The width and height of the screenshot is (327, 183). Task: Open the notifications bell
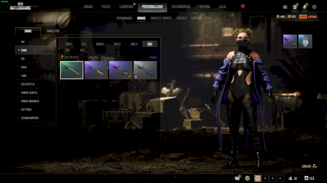click(305, 7)
